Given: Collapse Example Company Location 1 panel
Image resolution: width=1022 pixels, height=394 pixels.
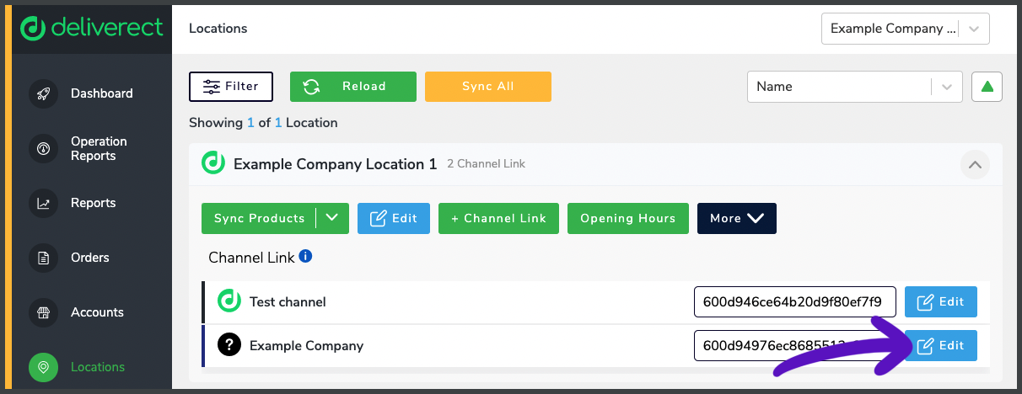Looking at the screenshot, I should 975,164.
